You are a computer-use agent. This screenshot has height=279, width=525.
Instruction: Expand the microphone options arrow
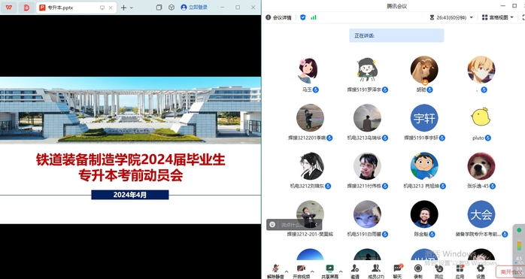click(x=287, y=271)
